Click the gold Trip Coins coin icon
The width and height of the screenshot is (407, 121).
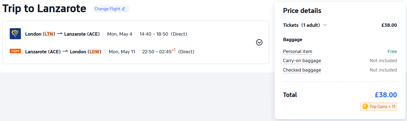[365, 107]
